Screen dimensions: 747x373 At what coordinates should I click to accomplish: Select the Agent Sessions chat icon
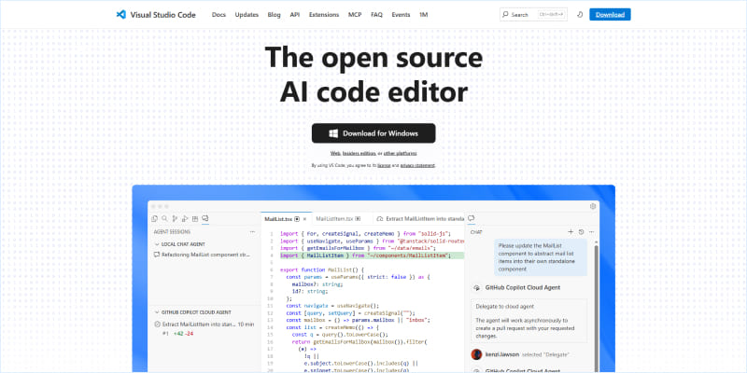click(x=204, y=219)
